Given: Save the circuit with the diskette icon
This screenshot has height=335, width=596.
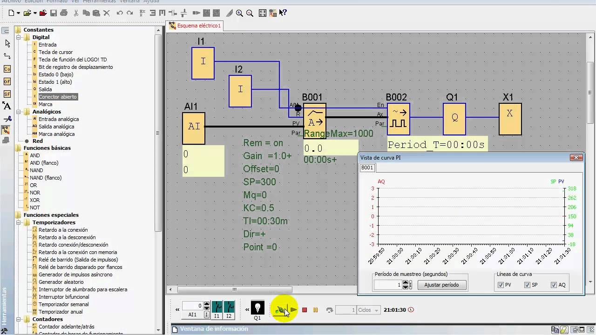Looking at the screenshot, I should point(53,13).
